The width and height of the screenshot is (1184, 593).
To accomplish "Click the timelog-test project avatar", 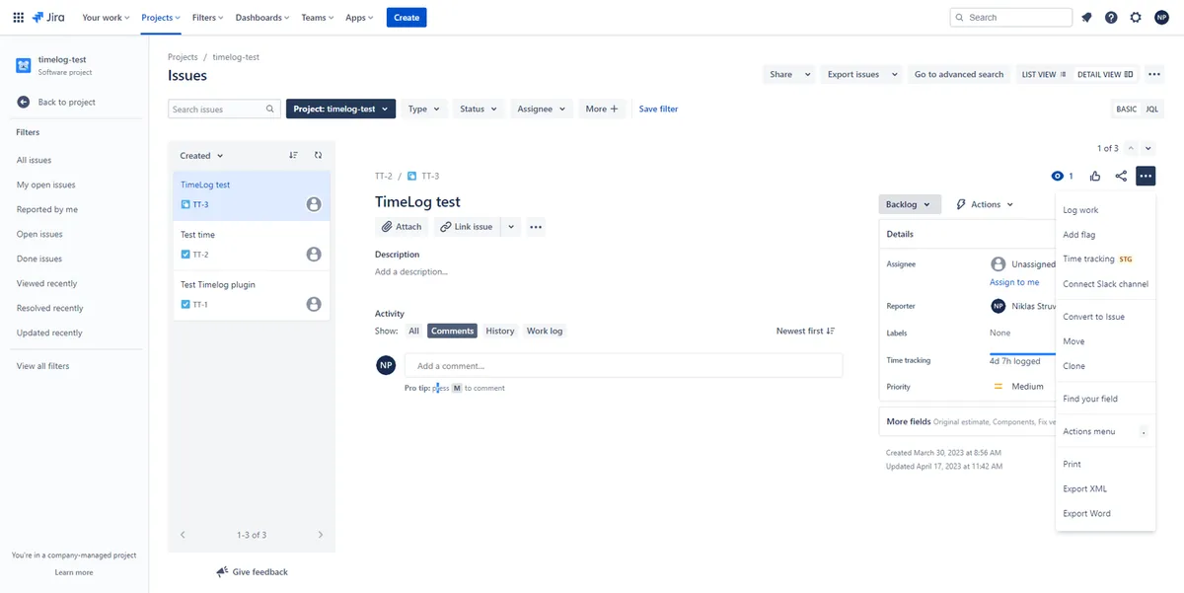I will pos(24,65).
